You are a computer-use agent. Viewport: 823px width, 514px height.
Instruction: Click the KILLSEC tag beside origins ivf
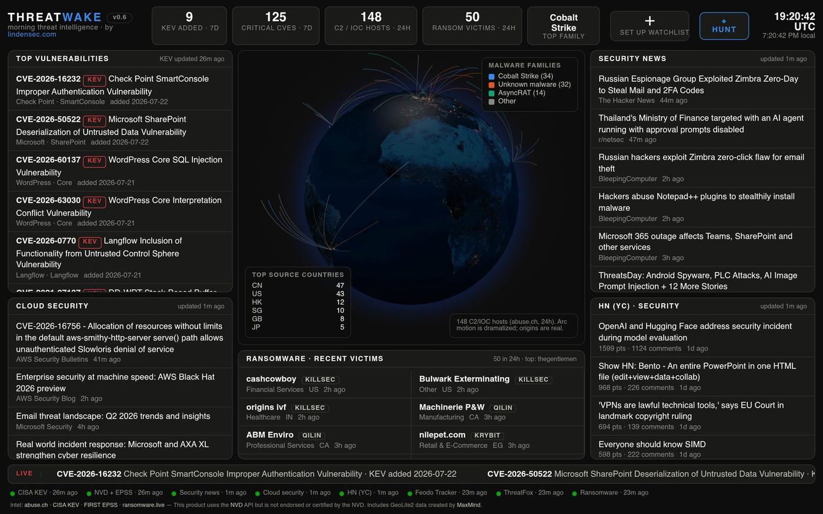point(310,408)
